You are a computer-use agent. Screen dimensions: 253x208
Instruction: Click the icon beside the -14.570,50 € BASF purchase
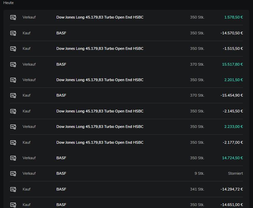(13, 33)
